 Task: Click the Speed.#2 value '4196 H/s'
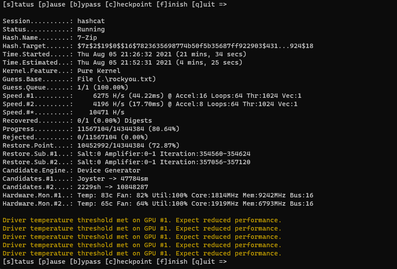click(108, 104)
